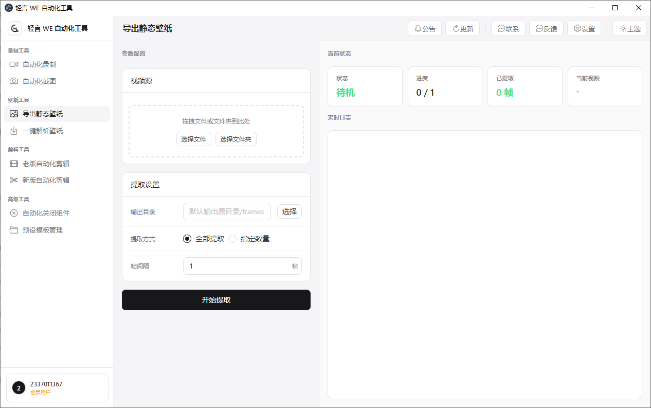
Task: Select the 全部提取 extraction mode
Action: 187,238
